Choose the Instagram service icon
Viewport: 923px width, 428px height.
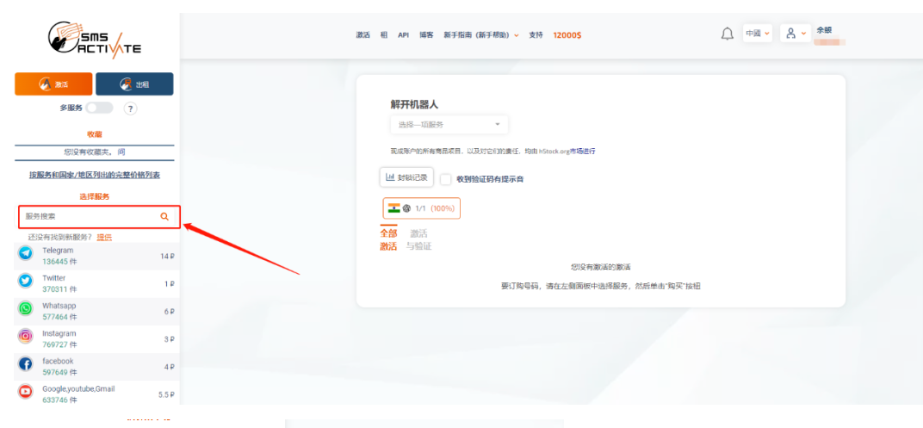26,336
